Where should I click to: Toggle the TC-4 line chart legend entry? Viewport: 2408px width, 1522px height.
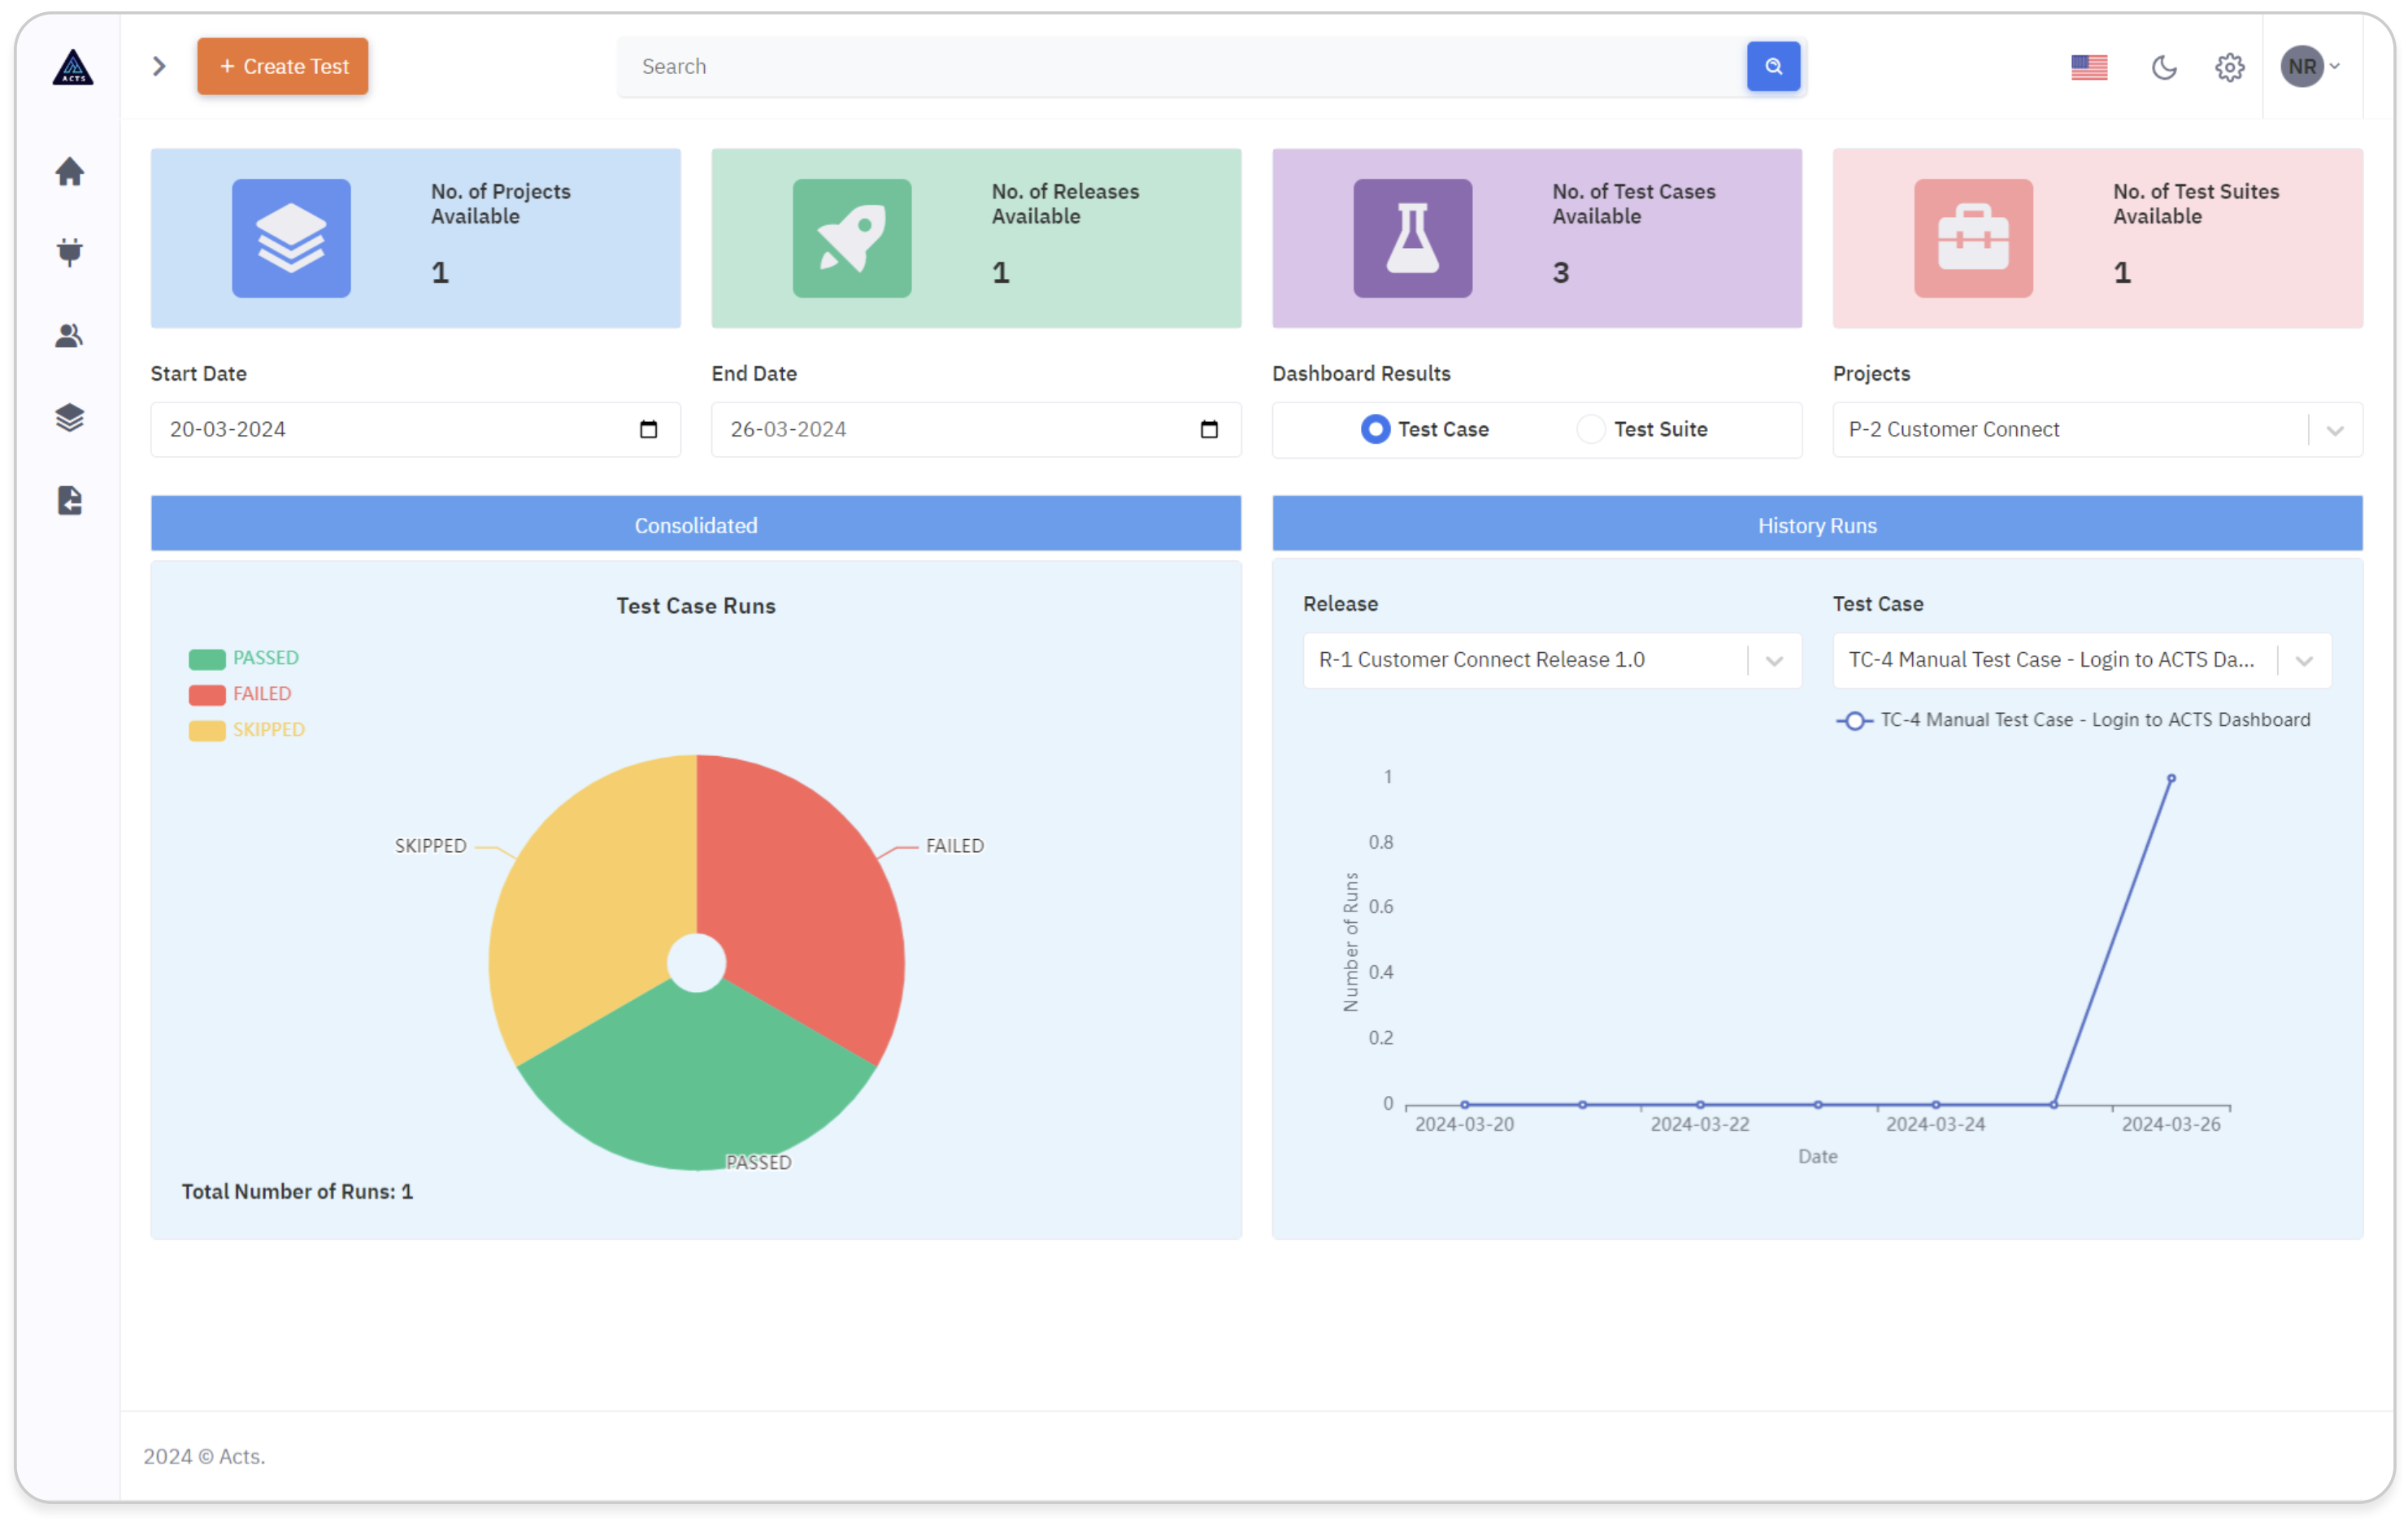2073,720
